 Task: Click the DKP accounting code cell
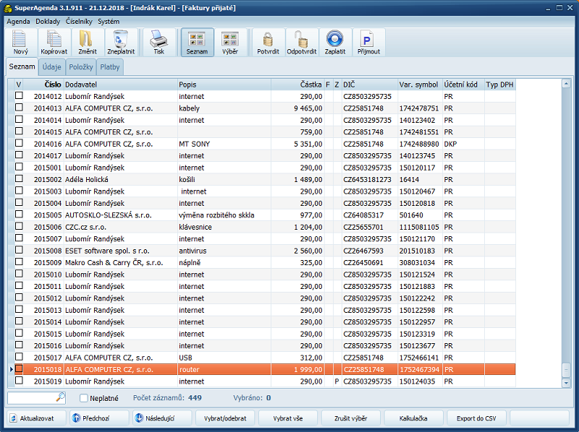[463, 144]
